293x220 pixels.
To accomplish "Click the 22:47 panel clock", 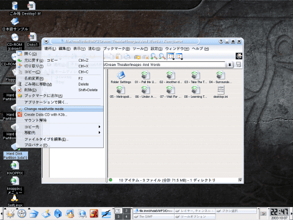I will coord(278,212).
